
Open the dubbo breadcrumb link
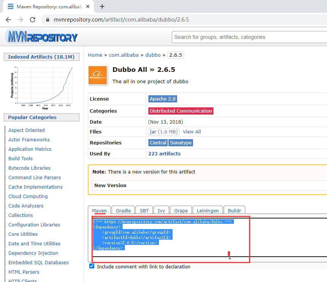coord(153,55)
